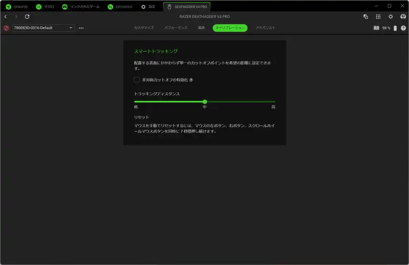This screenshot has height=265, width=409.
Task: Select the DEATHADDER V4 PRO tab
Action: click(x=187, y=7)
